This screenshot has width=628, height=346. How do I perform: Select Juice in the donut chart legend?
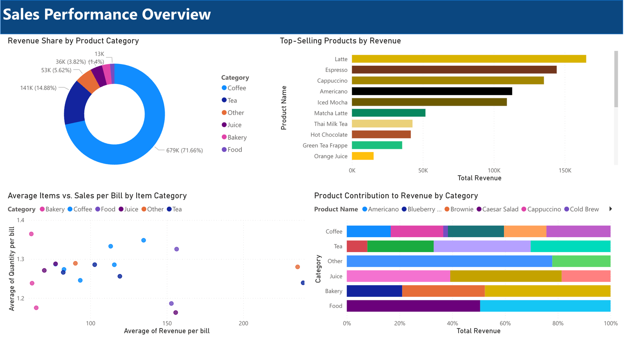point(232,125)
